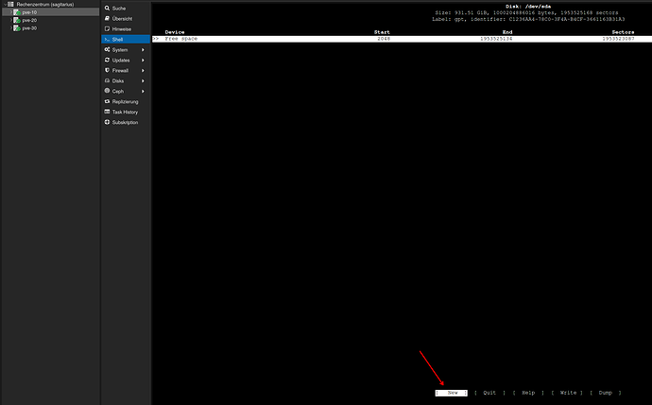Click the Subskription support icon
Screen dimensions: 652x405
click(107, 122)
